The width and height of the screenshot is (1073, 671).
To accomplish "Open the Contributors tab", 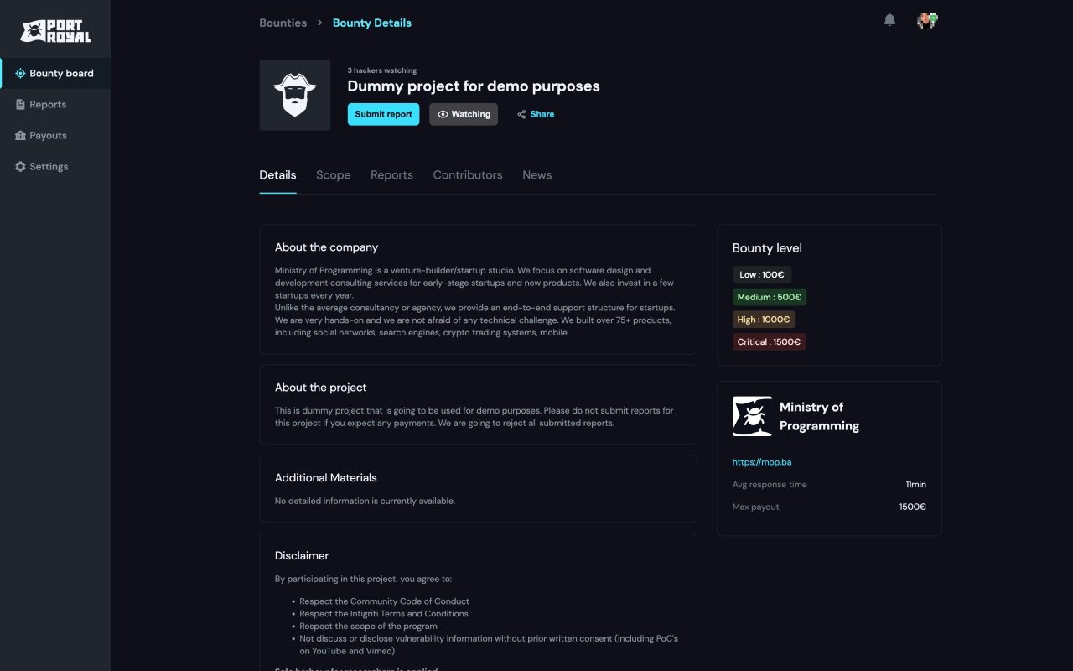I will (468, 175).
